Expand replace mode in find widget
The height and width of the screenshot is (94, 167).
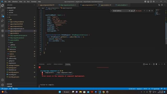(111, 11)
